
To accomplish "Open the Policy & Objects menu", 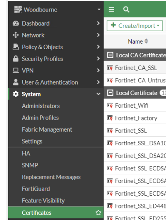I will 56,47.
